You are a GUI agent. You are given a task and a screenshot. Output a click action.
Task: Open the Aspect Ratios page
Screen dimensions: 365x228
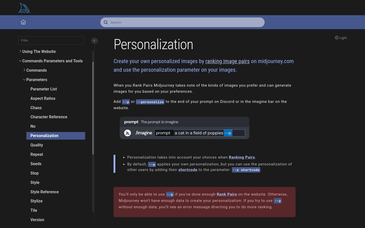coord(43,98)
